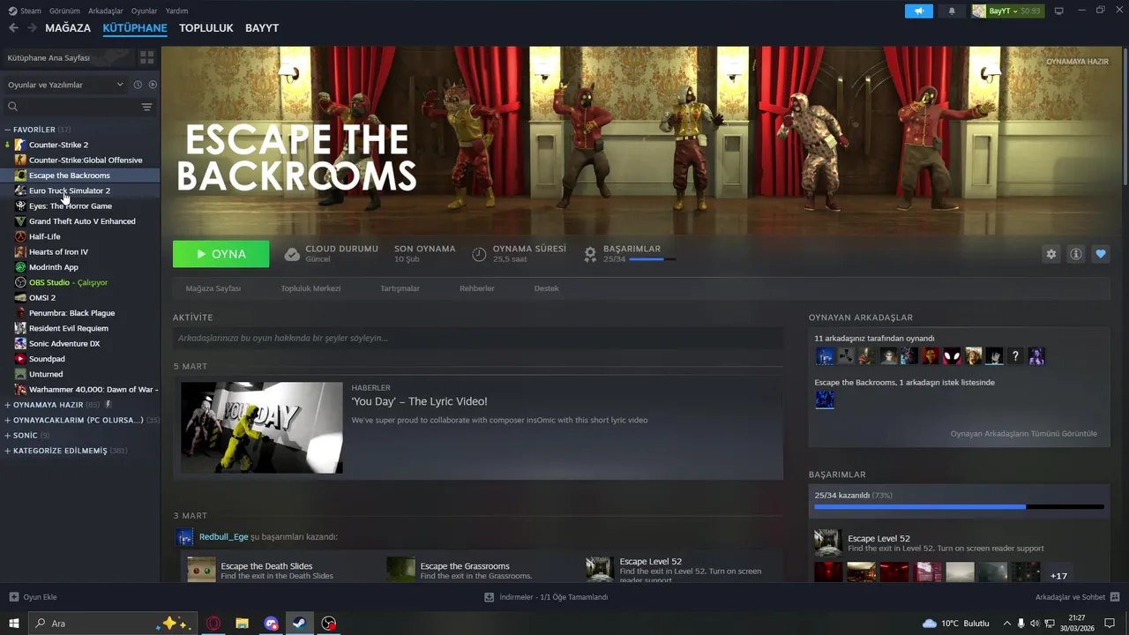The height and width of the screenshot is (635, 1129).
Task: Open the Arkadaşlar menu
Action: (106, 11)
